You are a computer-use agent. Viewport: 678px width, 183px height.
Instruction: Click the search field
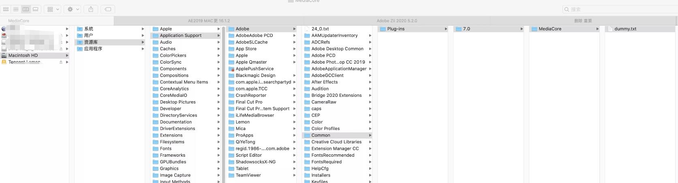[x=620, y=9]
